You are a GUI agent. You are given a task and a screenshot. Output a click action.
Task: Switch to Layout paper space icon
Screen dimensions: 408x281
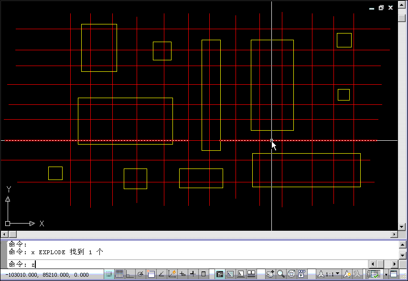point(230,274)
